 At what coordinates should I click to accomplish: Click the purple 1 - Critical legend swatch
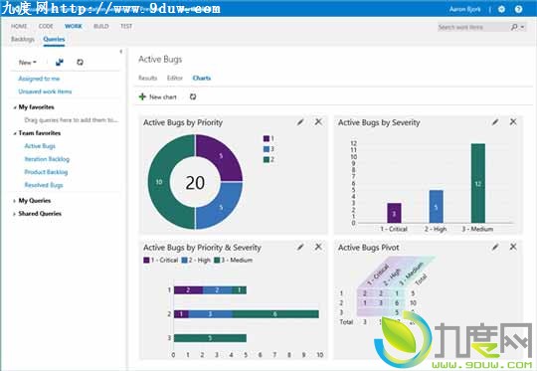146,261
